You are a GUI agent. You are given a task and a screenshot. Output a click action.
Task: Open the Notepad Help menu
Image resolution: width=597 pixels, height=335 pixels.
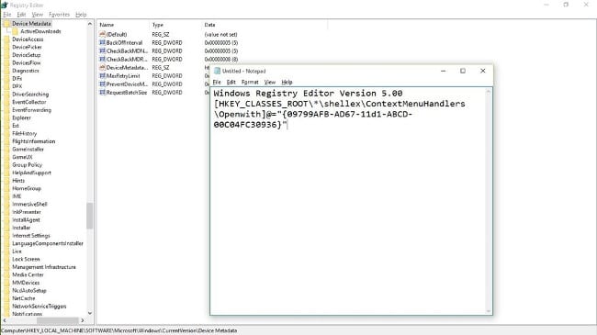287,82
